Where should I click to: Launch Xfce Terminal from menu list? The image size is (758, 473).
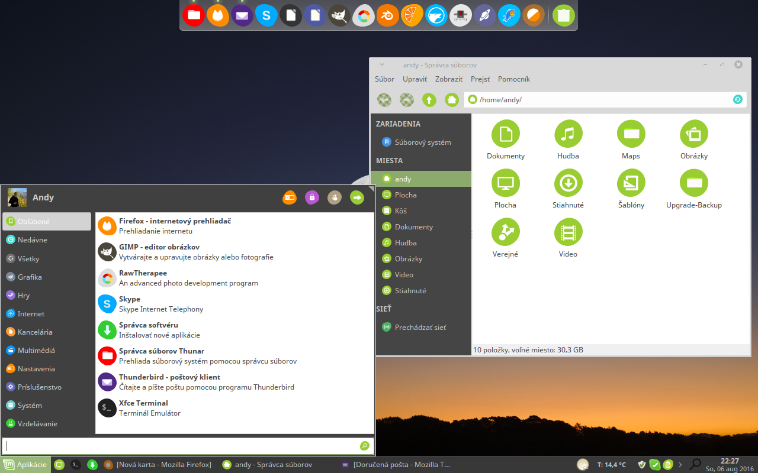(x=235, y=408)
